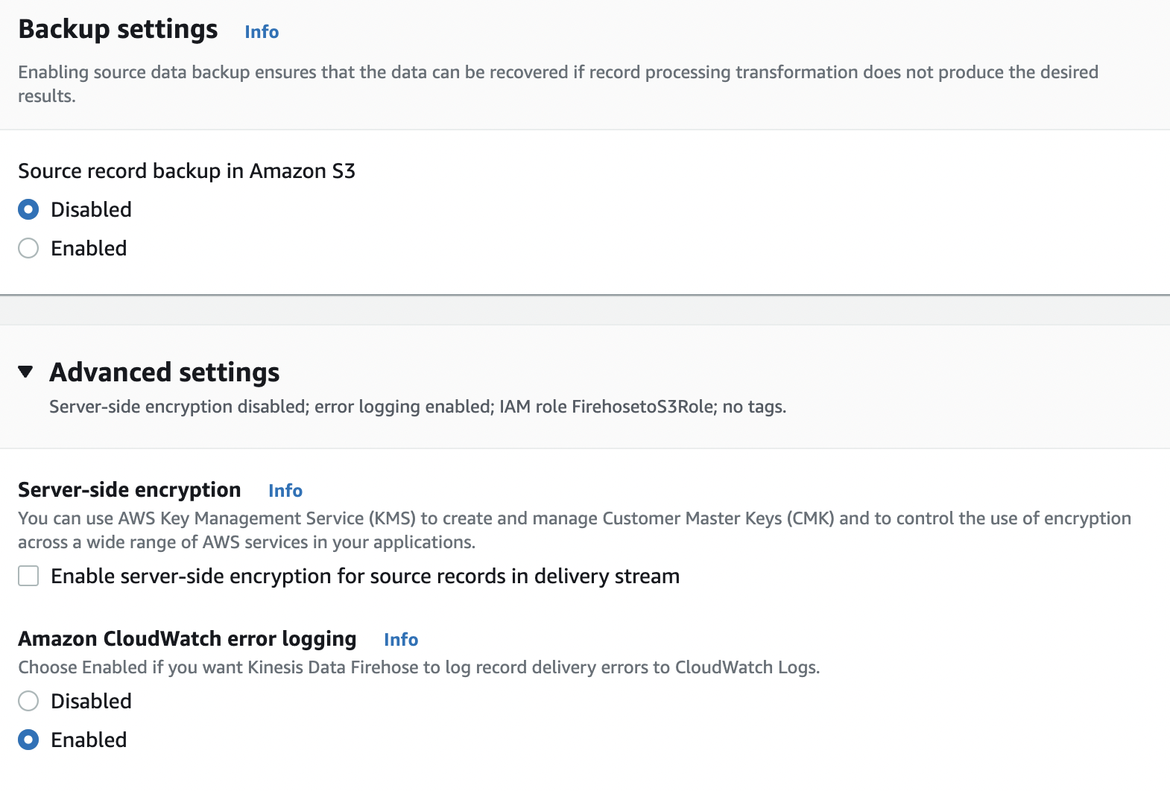Select Disabled for CloudWatch error logging

click(x=28, y=702)
